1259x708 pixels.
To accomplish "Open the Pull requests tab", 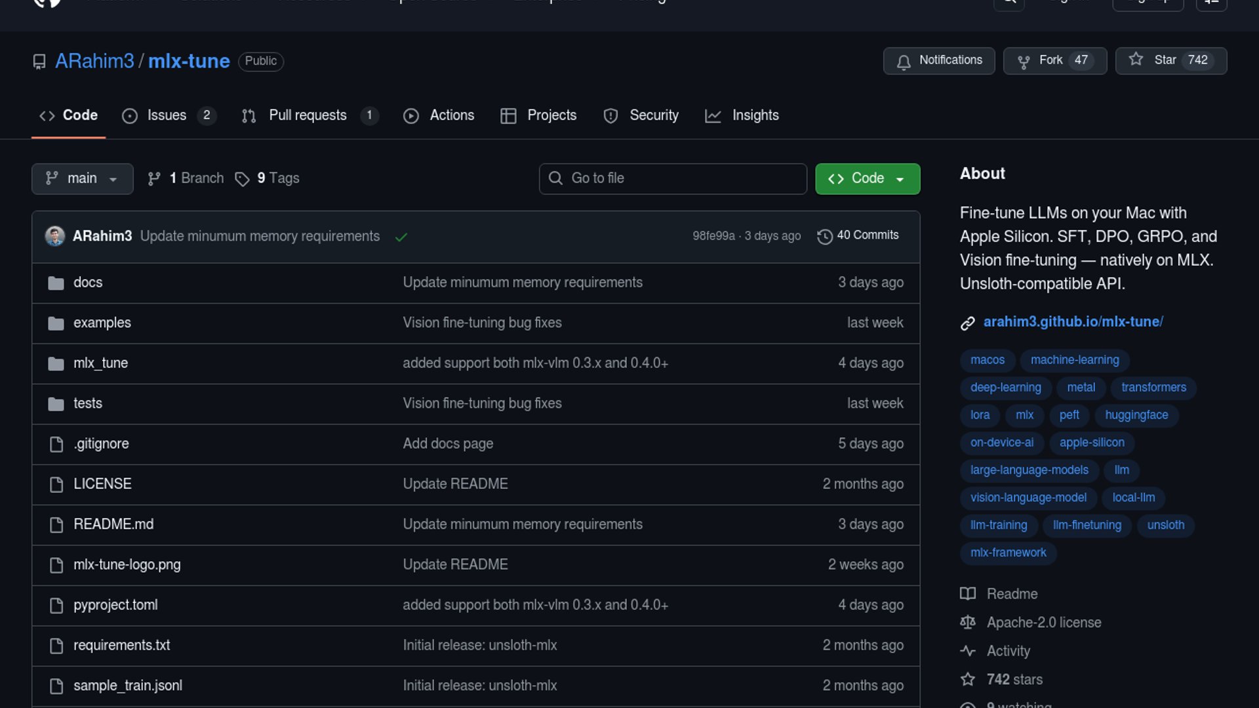I will point(308,115).
